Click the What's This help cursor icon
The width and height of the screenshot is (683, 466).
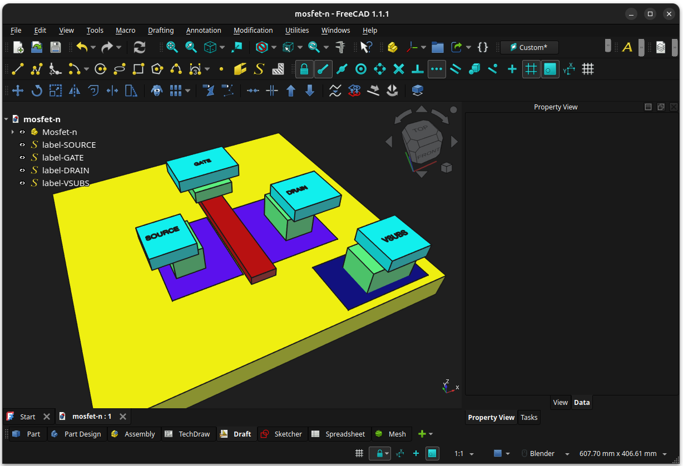[367, 47]
